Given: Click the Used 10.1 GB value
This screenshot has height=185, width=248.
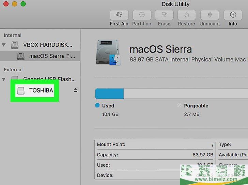Looking at the screenshot, I should click(110, 114).
